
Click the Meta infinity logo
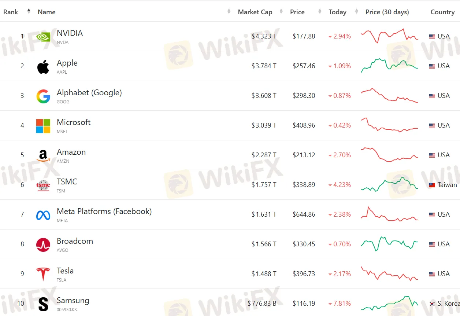[43, 214]
